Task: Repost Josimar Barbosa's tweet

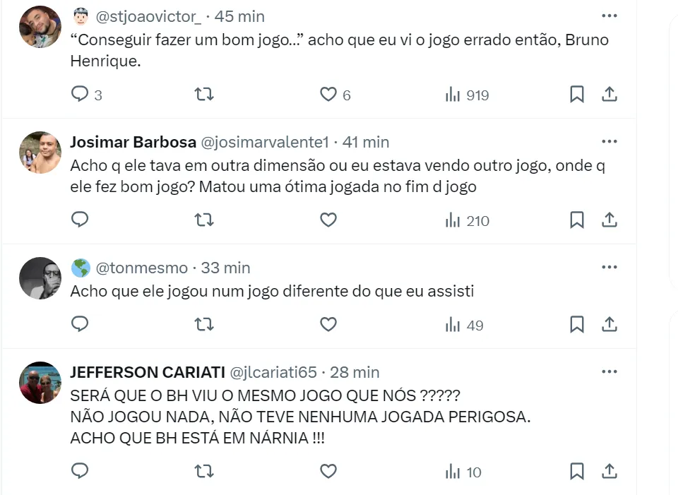Action: 204,220
